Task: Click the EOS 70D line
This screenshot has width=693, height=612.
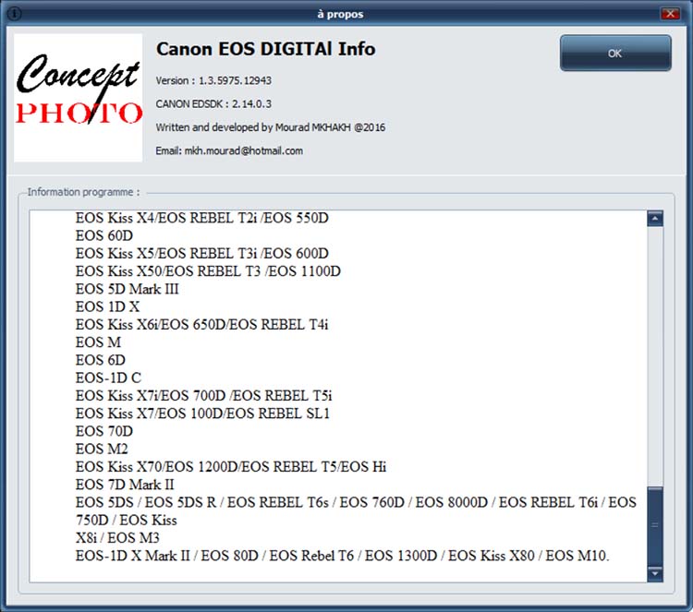Action: coord(104,431)
